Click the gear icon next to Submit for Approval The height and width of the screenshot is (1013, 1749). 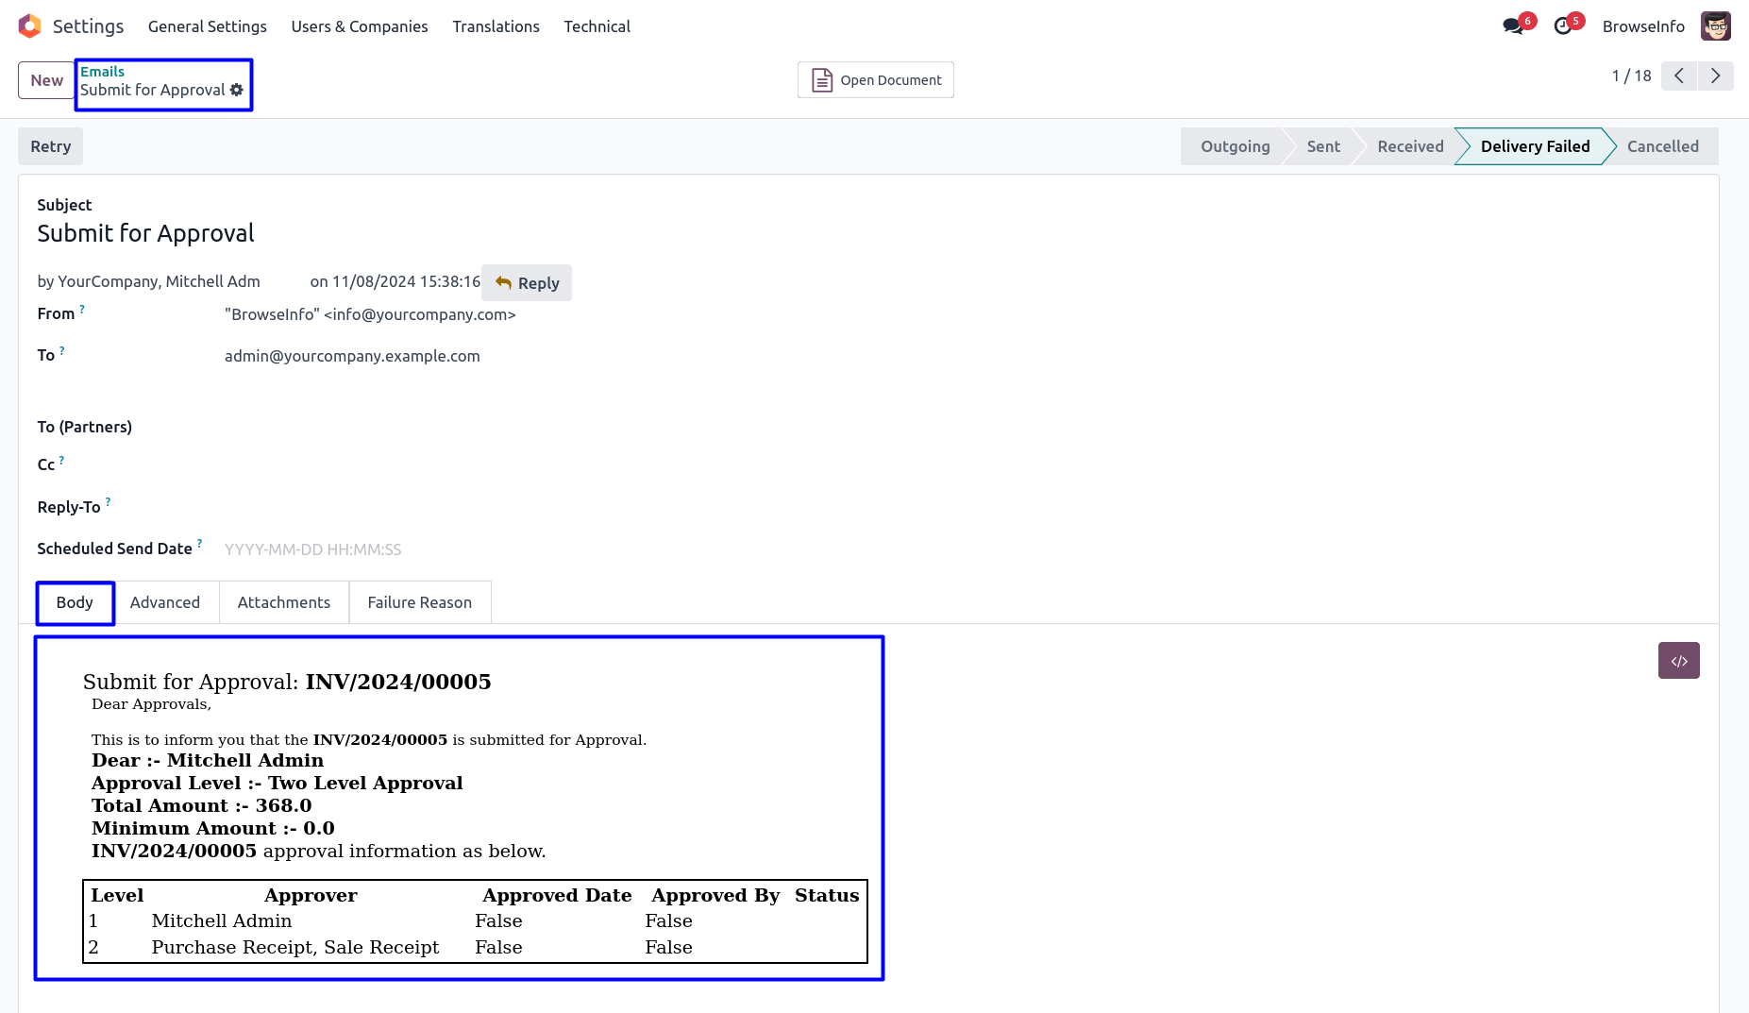[237, 90]
